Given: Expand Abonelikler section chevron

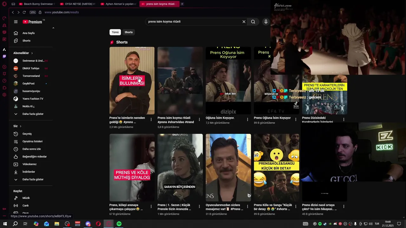Looking at the screenshot, I should pyautogui.click(x=32, y=53).
